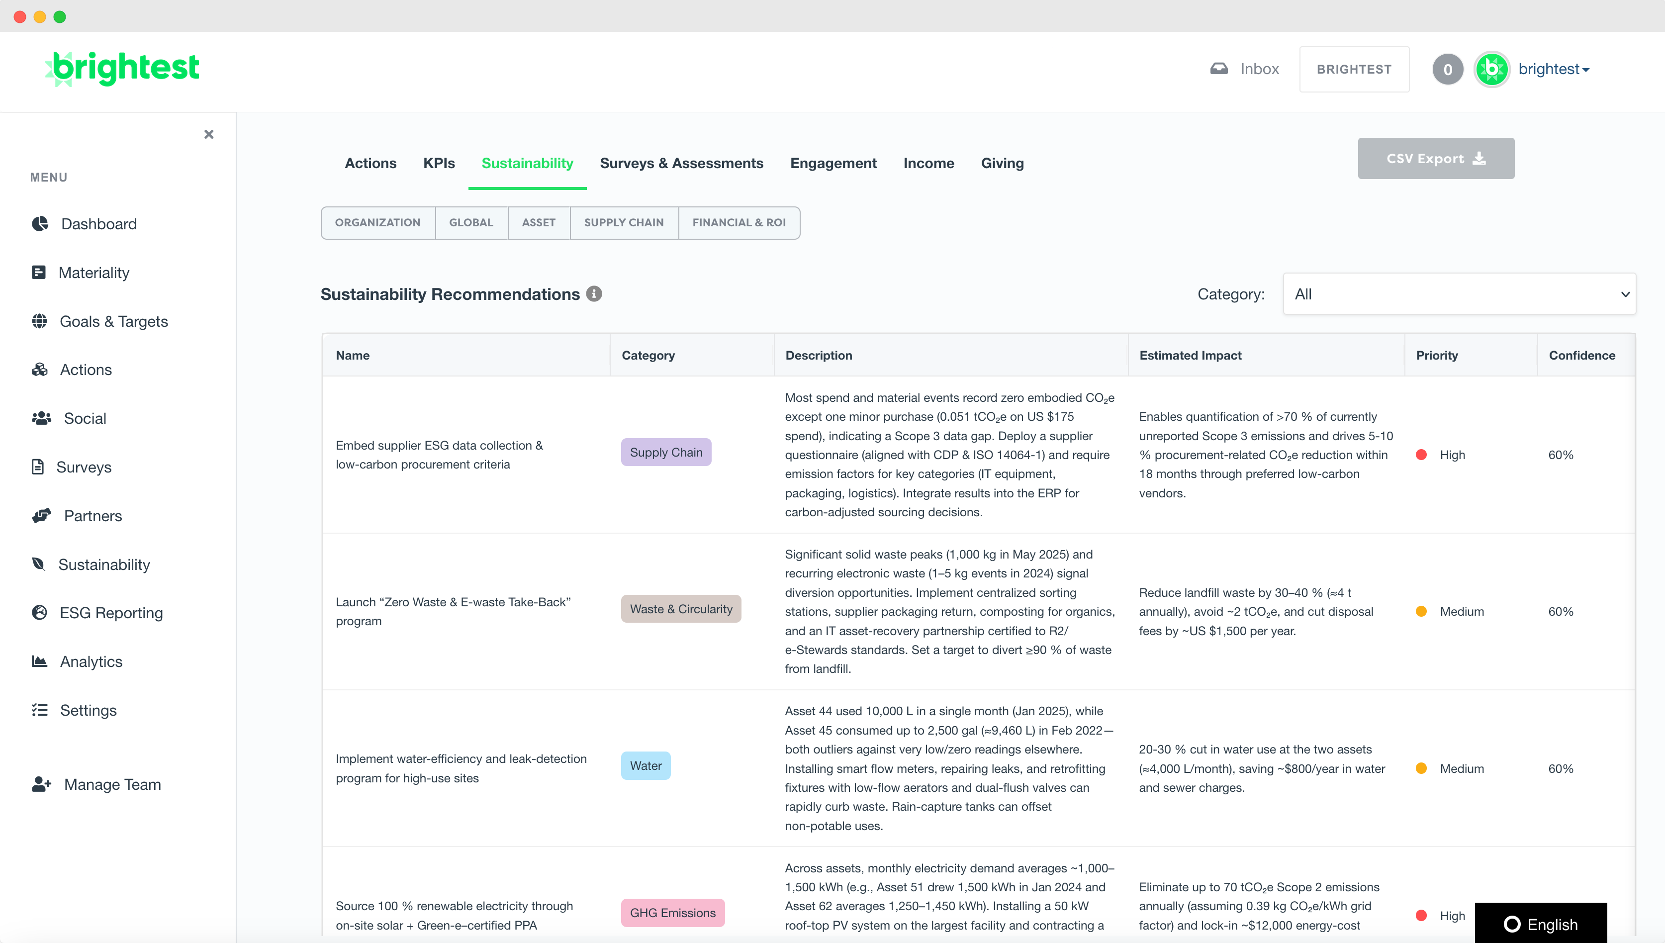The image size is (1665, 943).
Task: Switch to the Giving tab
Action: 1002,163
